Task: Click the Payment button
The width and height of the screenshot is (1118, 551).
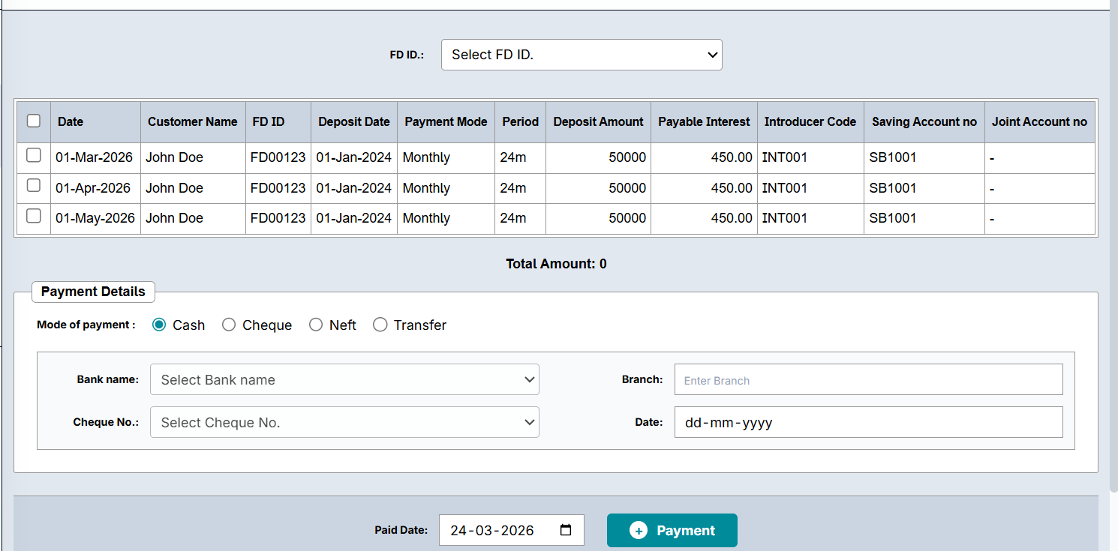Action: coord(672,530)
